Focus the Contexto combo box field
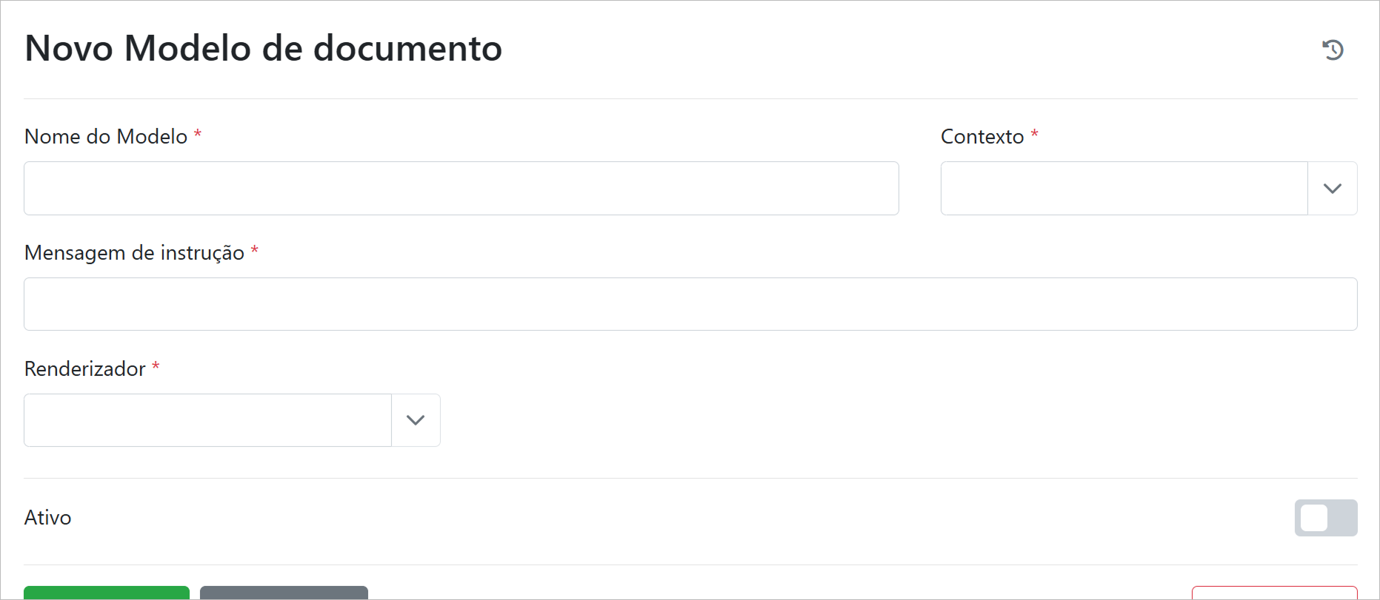Image resolution: width=1380 pixels, height=600 pixels. click(1124, 189)
